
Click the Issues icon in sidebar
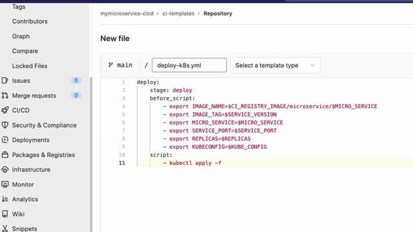click(5, 81)
